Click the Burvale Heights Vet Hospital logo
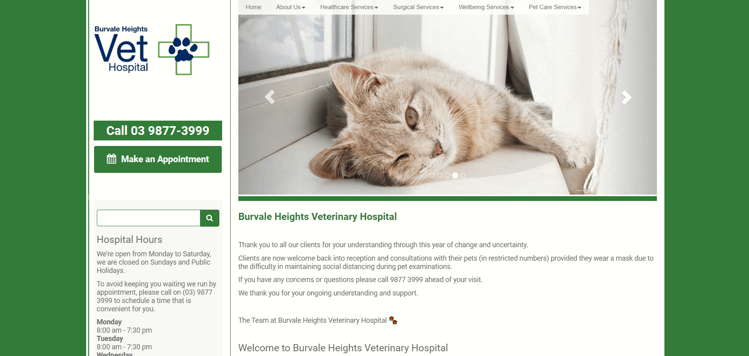This screenshot has height=356, width=749. coord(152,50)
